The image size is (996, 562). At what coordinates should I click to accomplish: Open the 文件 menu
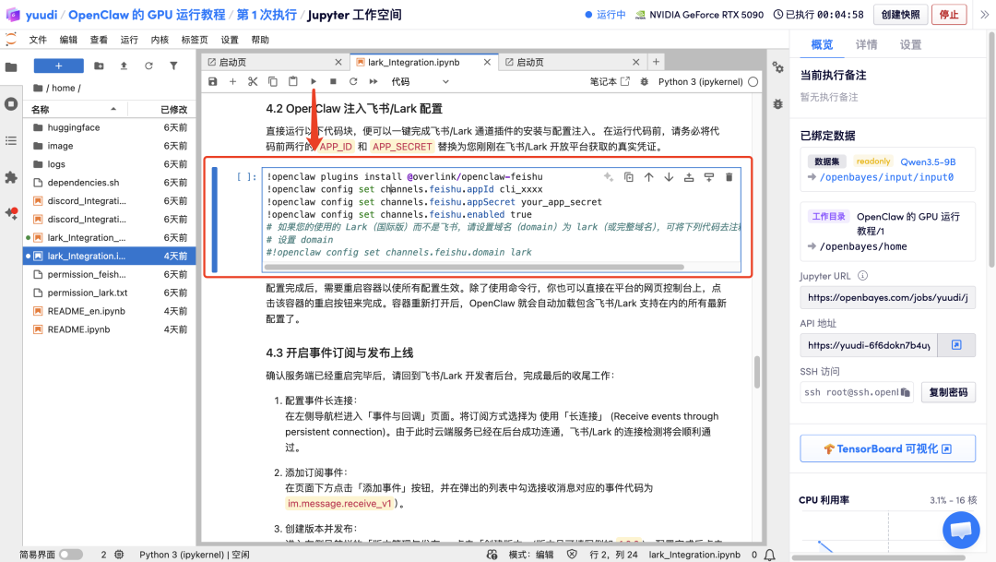(38, 40)
